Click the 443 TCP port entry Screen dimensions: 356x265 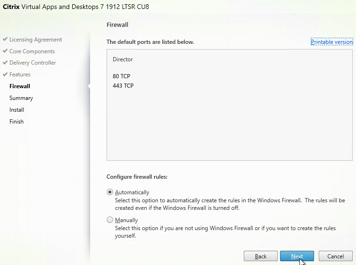123,86
